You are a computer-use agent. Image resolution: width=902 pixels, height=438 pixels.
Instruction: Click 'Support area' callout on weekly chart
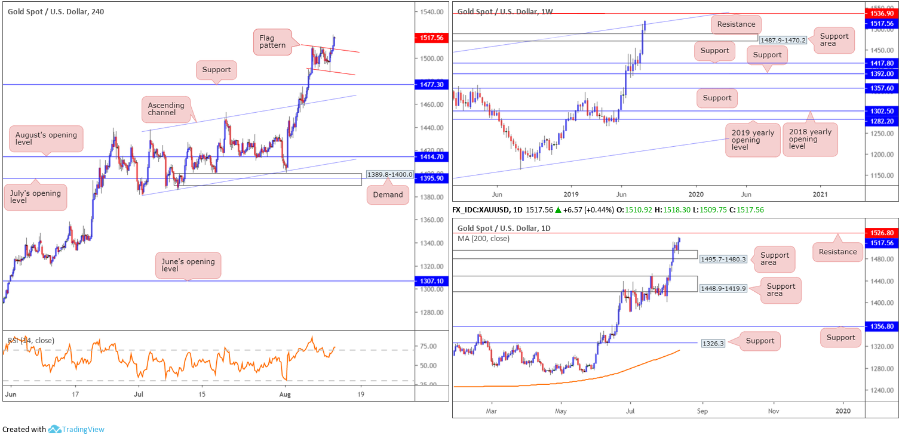coord(834,41)
